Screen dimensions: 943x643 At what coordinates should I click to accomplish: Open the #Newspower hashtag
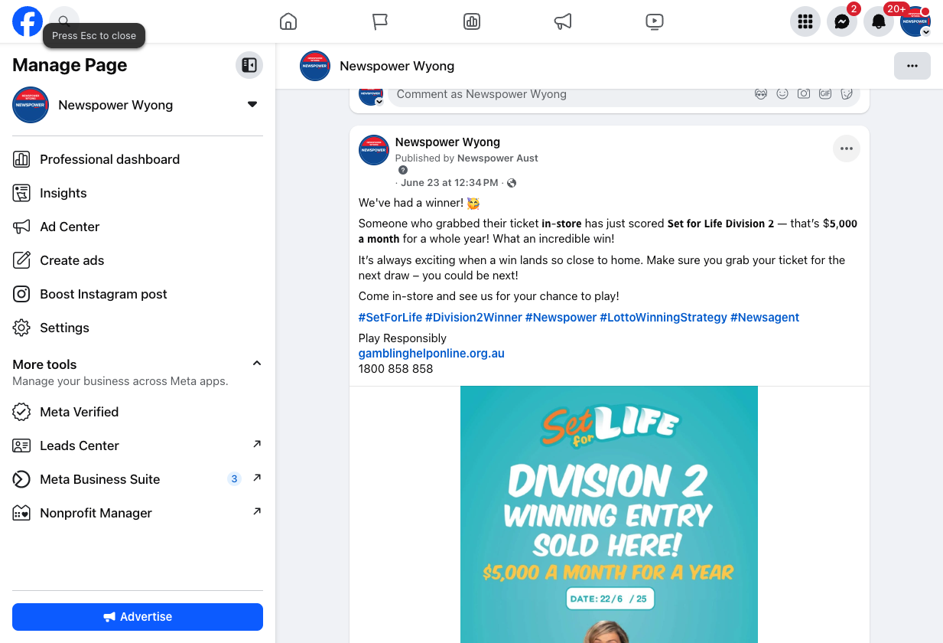tap(561, 318)
